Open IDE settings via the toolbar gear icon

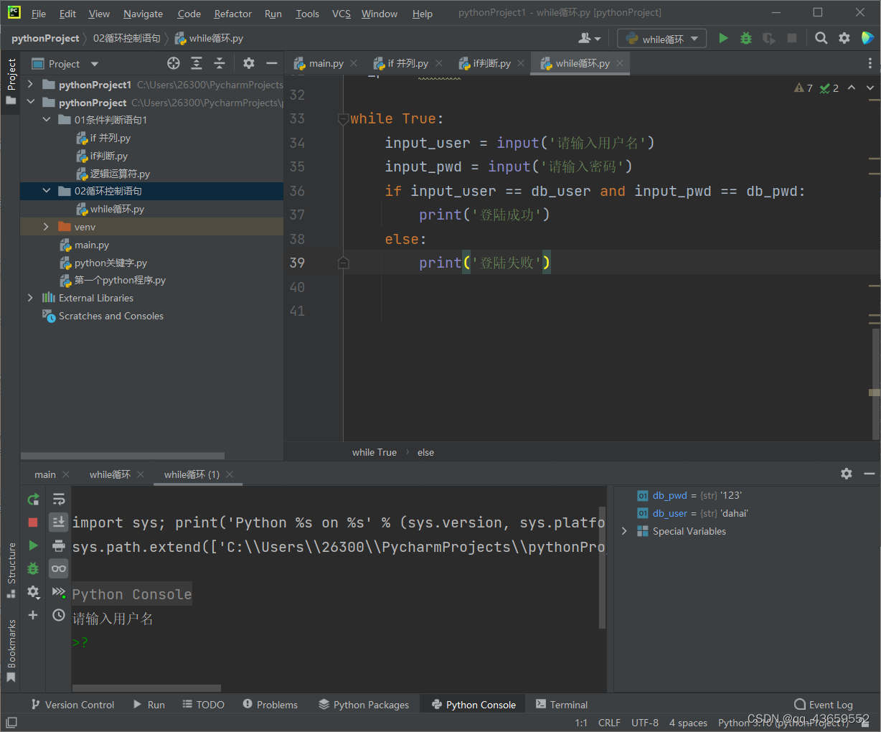[x=844, y=38]
